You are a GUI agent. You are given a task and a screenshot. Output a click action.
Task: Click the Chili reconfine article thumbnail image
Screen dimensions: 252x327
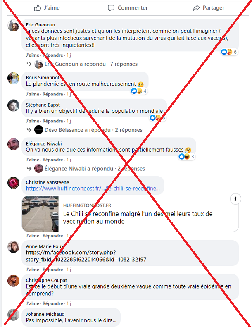point(40,214)
